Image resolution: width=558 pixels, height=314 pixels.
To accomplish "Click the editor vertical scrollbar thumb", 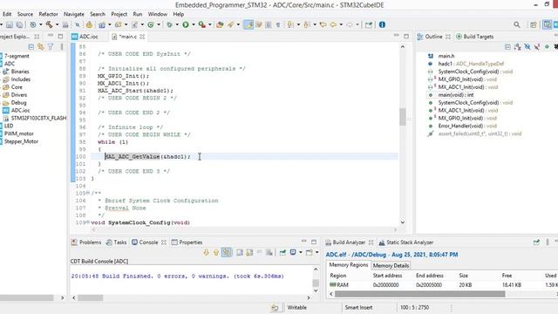I will pyautogui.click(x=403, y=117).
